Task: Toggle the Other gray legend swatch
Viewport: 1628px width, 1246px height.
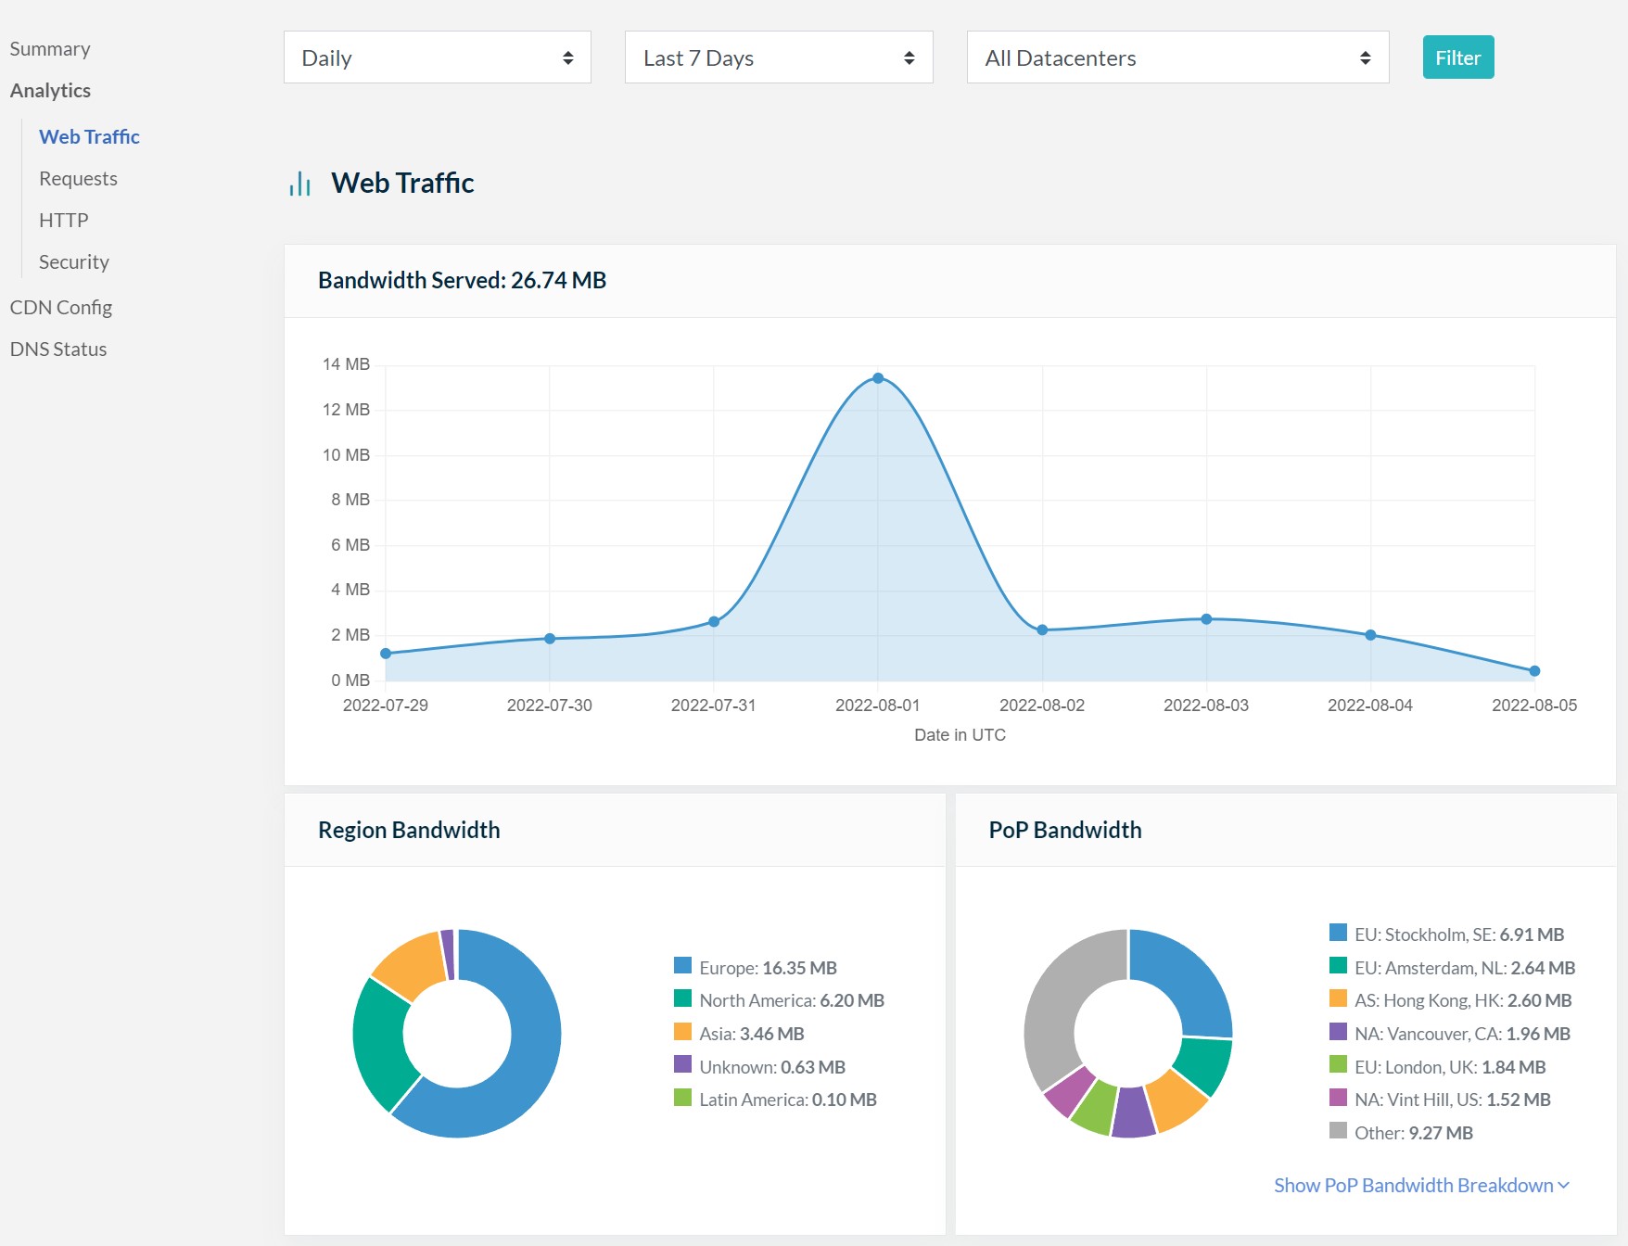Action: pyautogui.click(x=1337, y=1131)
